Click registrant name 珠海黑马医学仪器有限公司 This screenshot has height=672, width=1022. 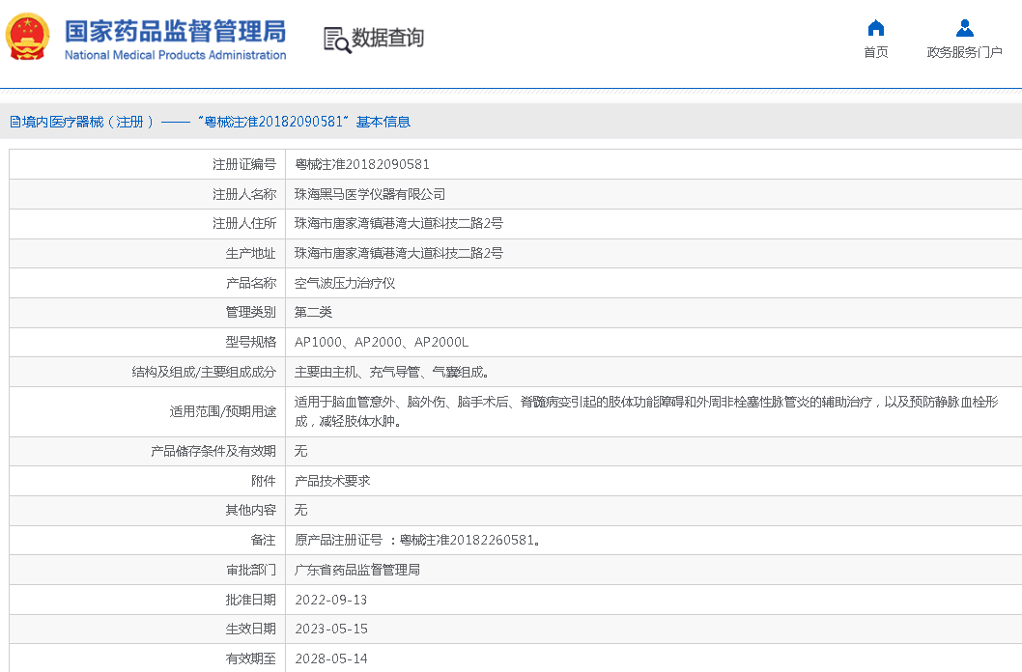coord(370,194)
